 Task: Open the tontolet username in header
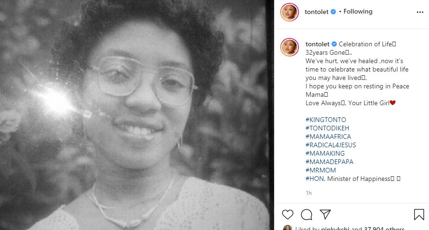316,12
